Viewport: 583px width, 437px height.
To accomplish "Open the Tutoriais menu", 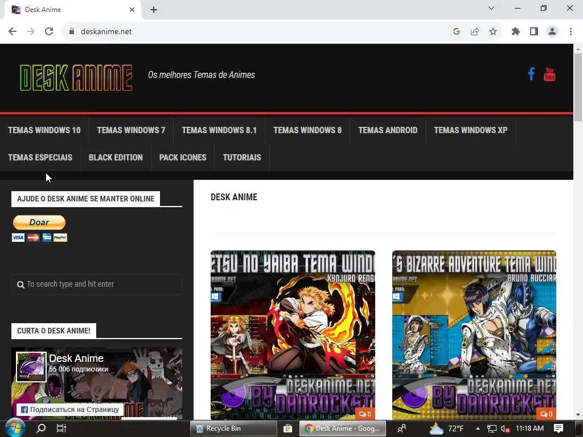I will [x=241, y=158].
